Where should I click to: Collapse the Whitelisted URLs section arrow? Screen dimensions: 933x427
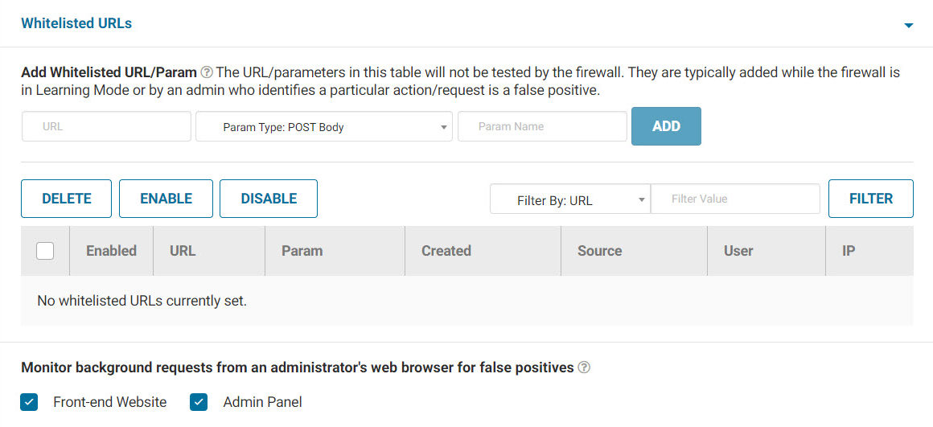pyautogui.click(x=908, y=26)
